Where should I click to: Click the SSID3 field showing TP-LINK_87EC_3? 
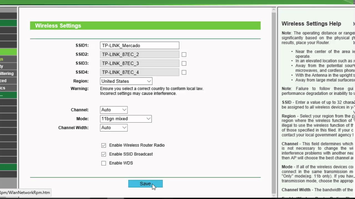[x=140, y=63]
